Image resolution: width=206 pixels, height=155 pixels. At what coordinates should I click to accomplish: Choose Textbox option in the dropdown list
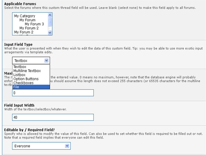pyautogui.click(x=20, y=67)
